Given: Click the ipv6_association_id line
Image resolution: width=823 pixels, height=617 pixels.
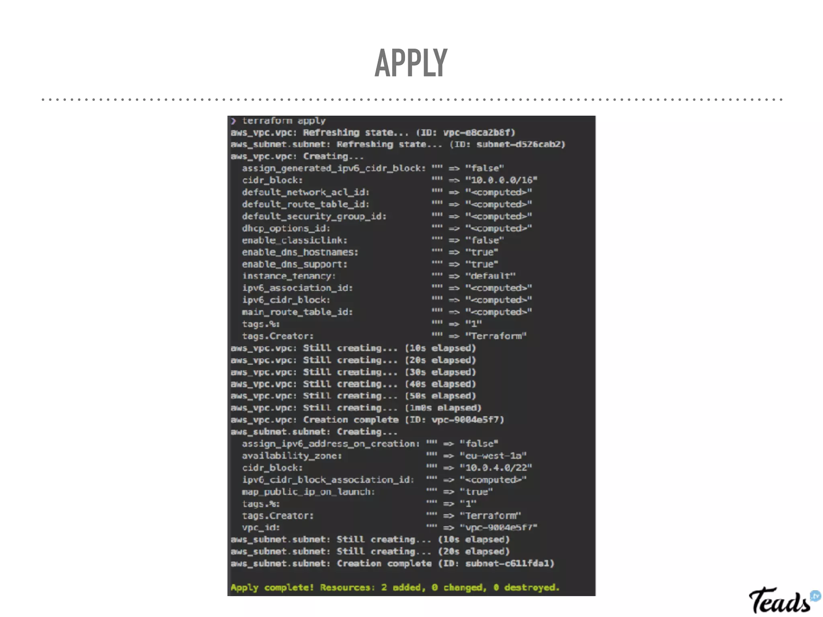Looking at the screenshot, I should [387, 288].
